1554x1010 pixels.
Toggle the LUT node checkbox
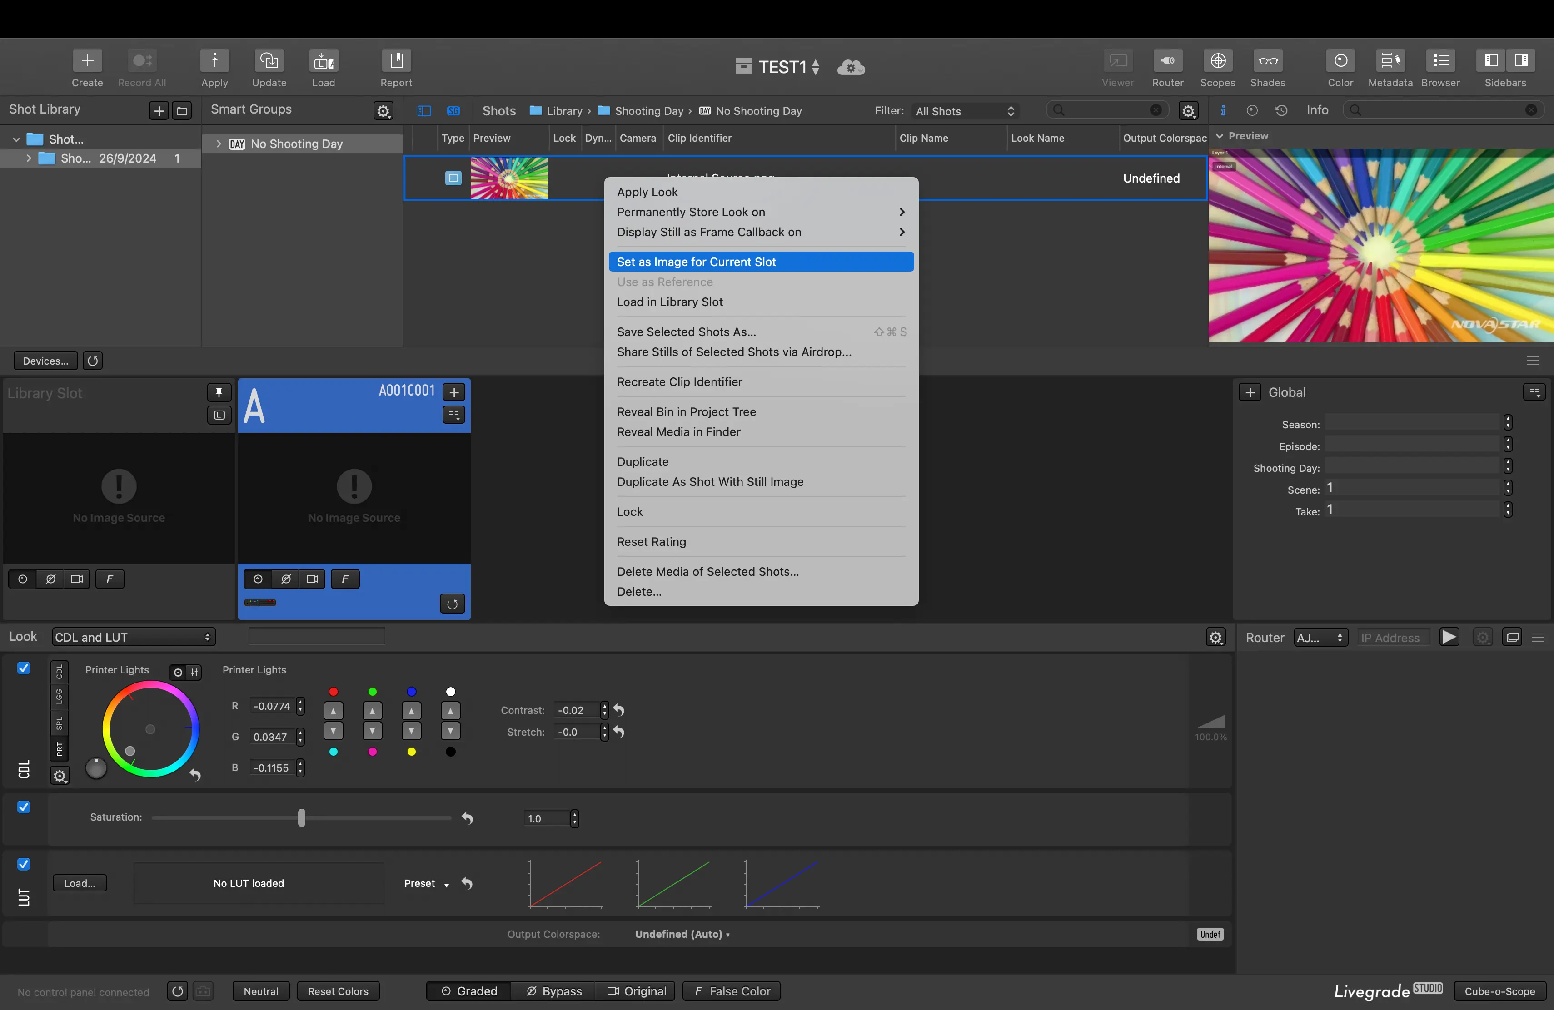coord(24,865)
